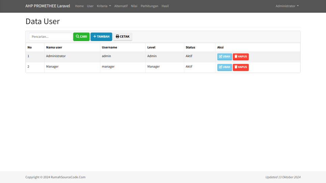The height and width of the screenshot is (183, 326).
Task: Click HAPUS for the Administrator row
Action: [241, 57]
